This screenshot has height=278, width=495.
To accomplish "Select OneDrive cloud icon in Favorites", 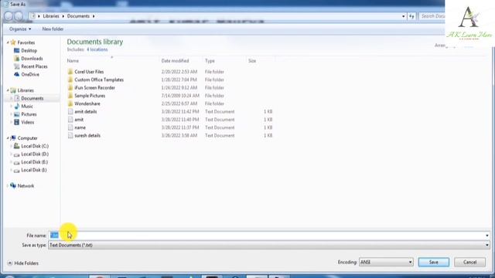I will [17, 74].
